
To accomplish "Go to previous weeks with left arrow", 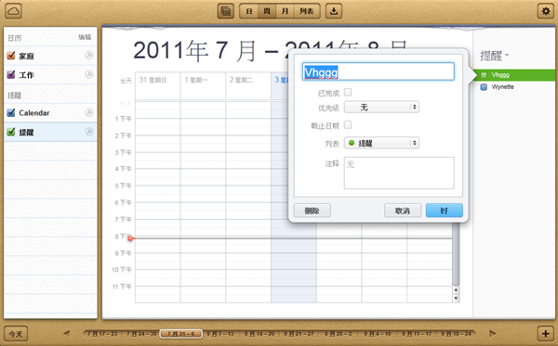I will coord(67,333).
